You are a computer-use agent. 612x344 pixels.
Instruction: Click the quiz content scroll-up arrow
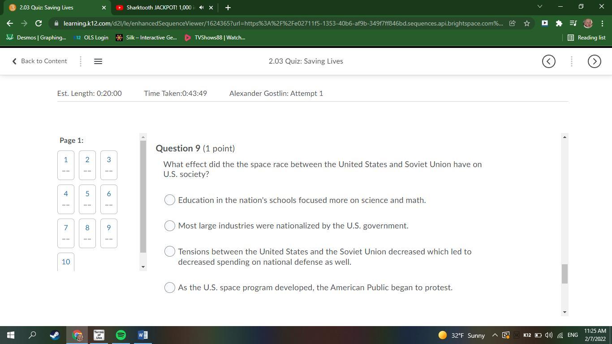click(x=565, y=137)
